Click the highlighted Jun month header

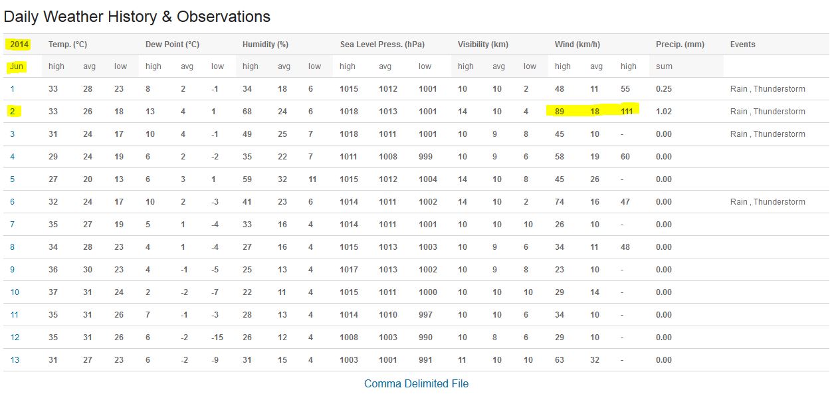(x=17, y=66)
